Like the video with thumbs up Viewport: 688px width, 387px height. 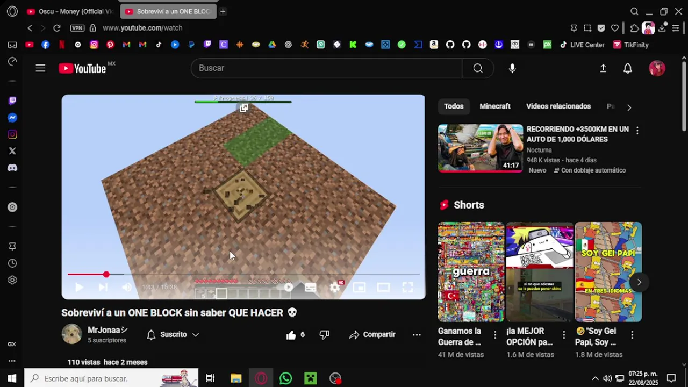tap(295, 335)
